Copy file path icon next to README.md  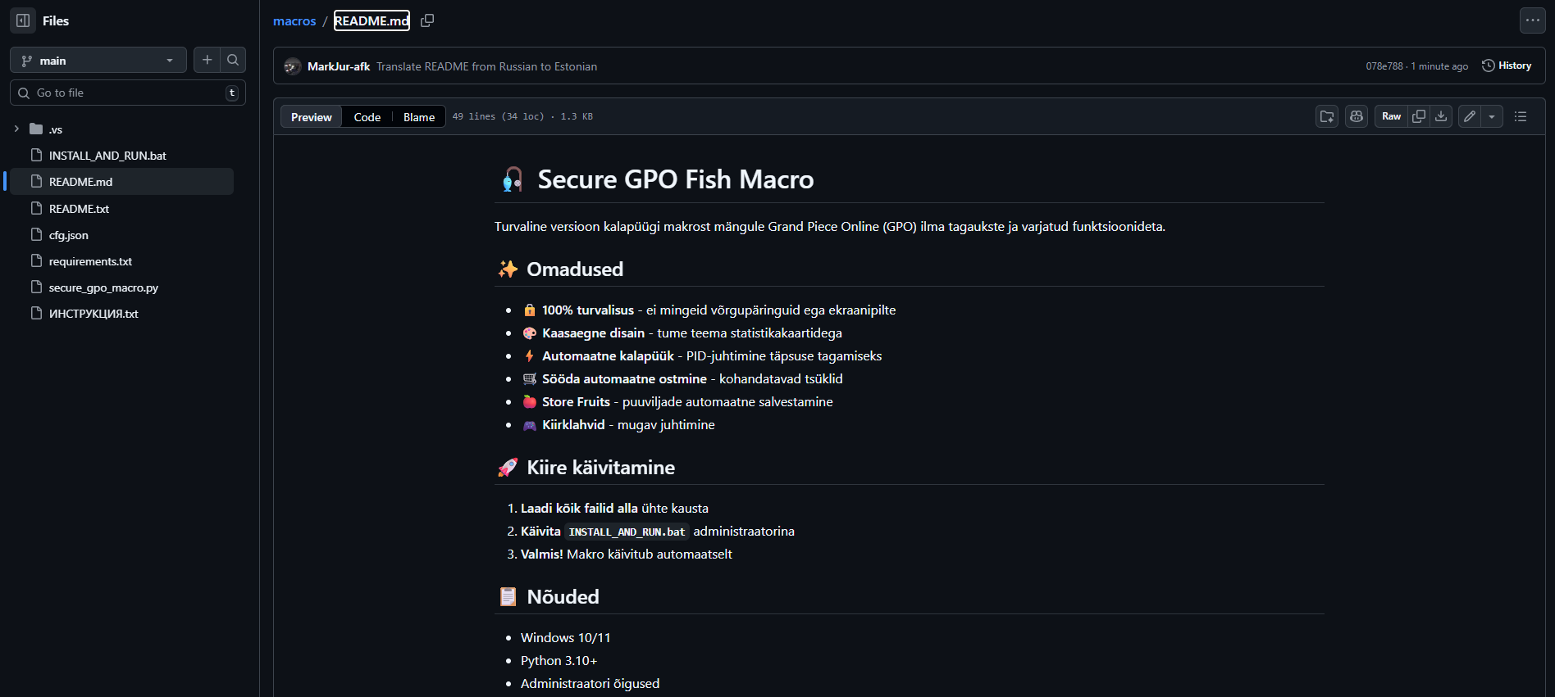point(427,20)
